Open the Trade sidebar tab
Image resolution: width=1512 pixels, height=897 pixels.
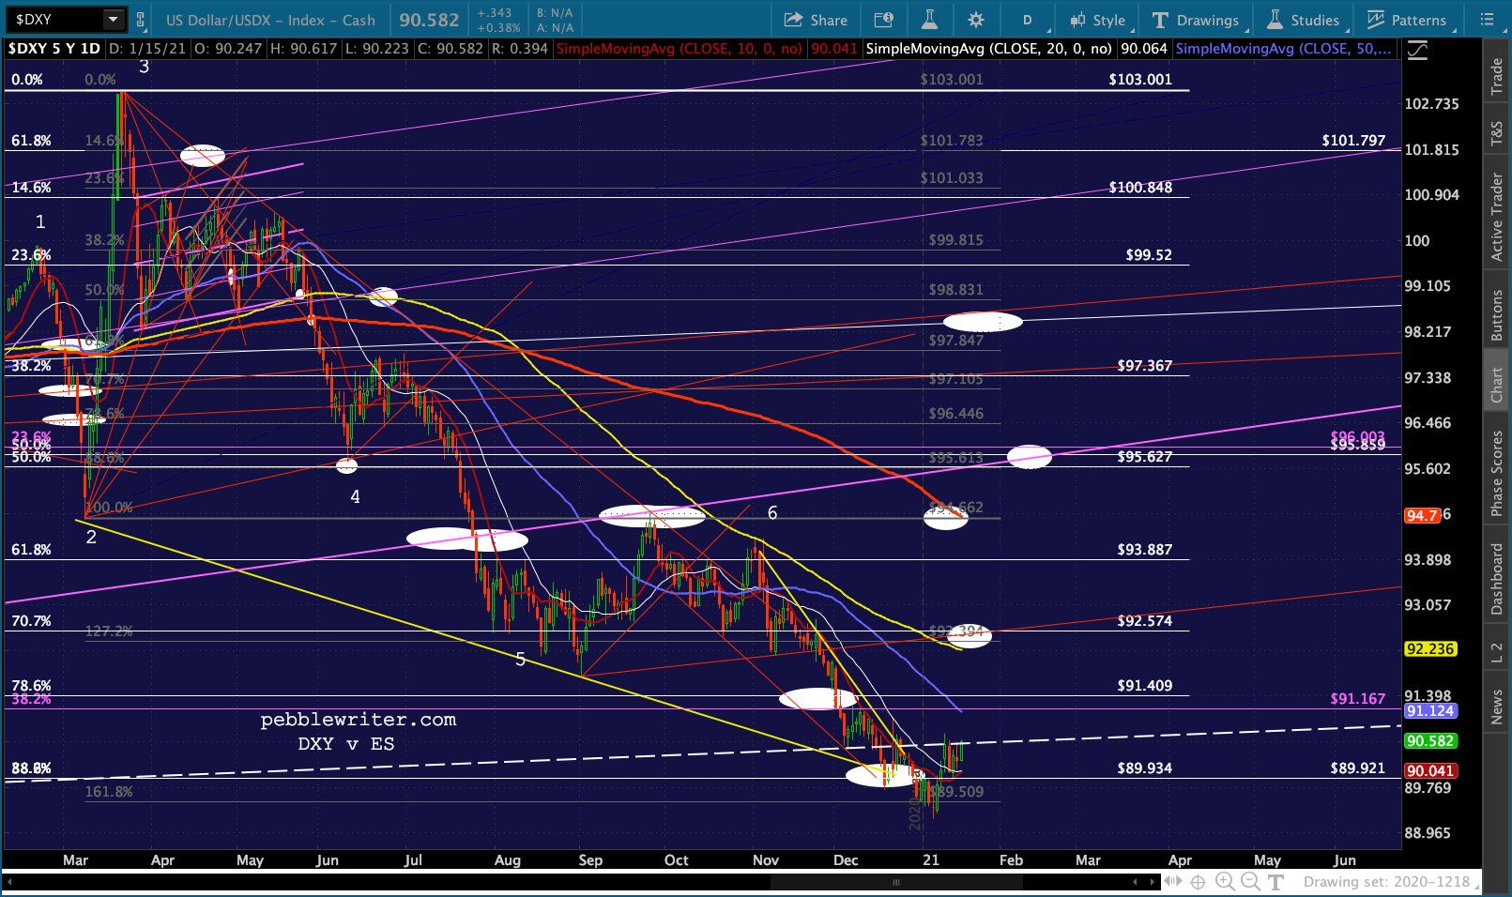[x=1497, y=77]
